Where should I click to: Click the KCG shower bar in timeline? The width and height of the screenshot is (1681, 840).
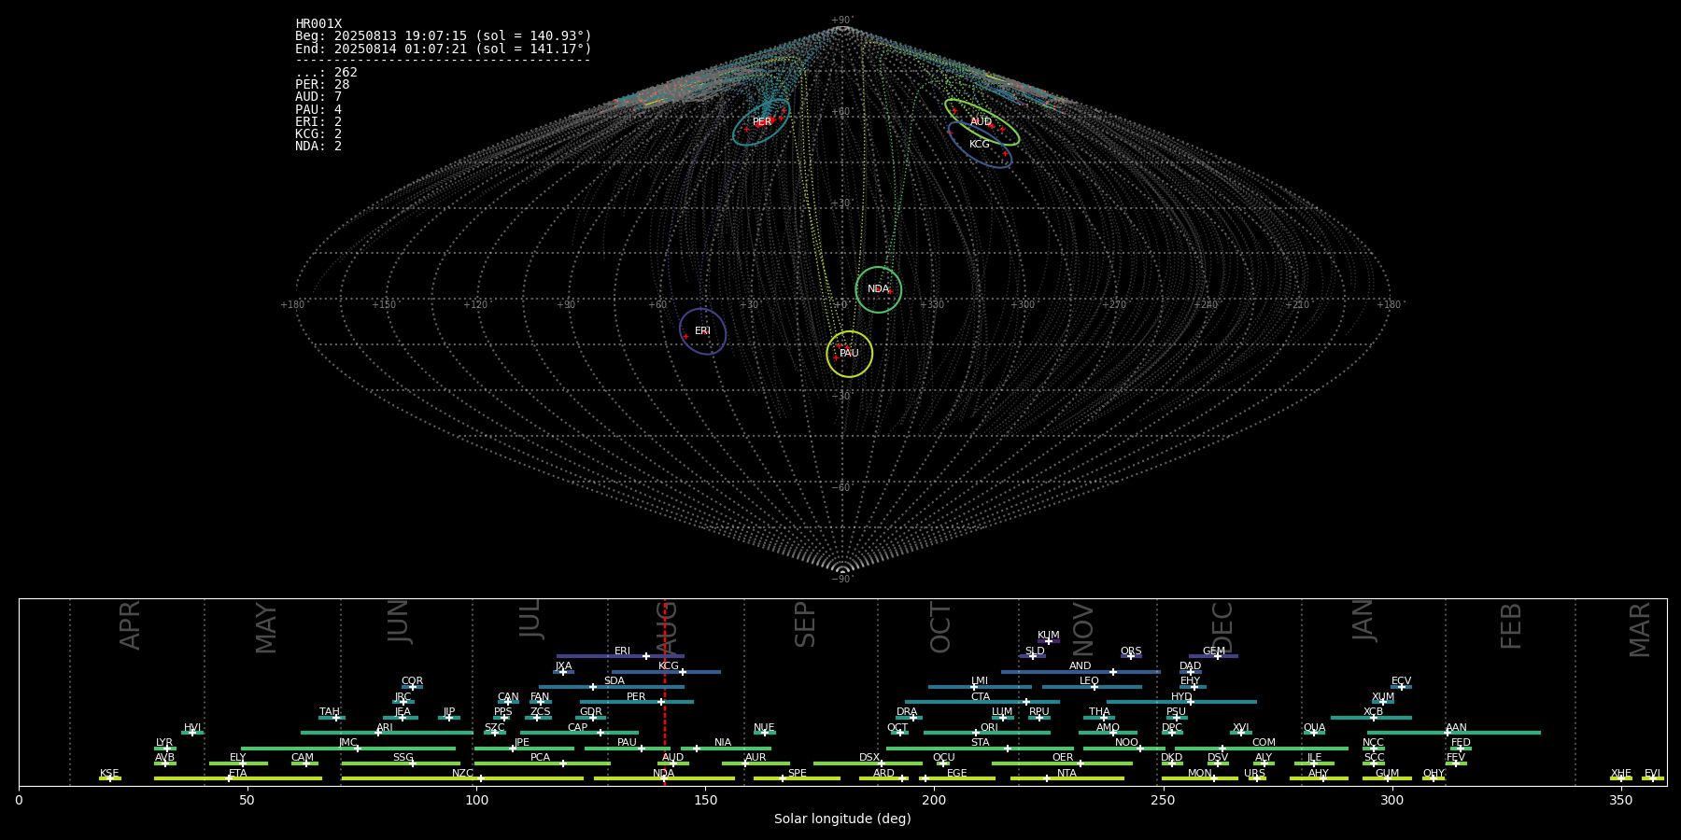tap(666, 672)
